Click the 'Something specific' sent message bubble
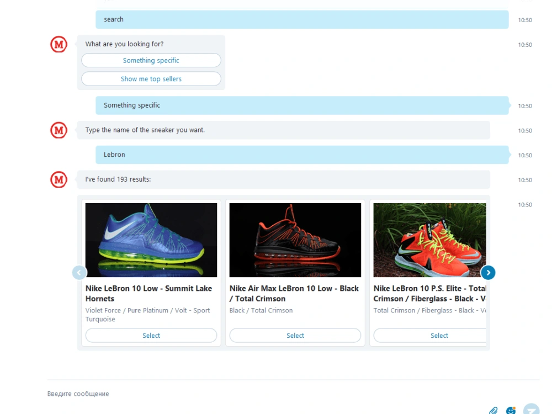 point(302,105)
